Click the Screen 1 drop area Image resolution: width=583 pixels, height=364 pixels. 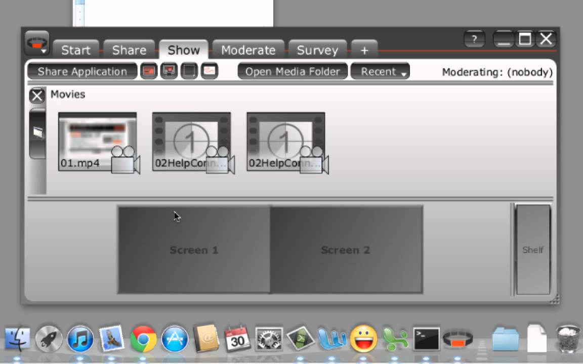click(194, 250)
